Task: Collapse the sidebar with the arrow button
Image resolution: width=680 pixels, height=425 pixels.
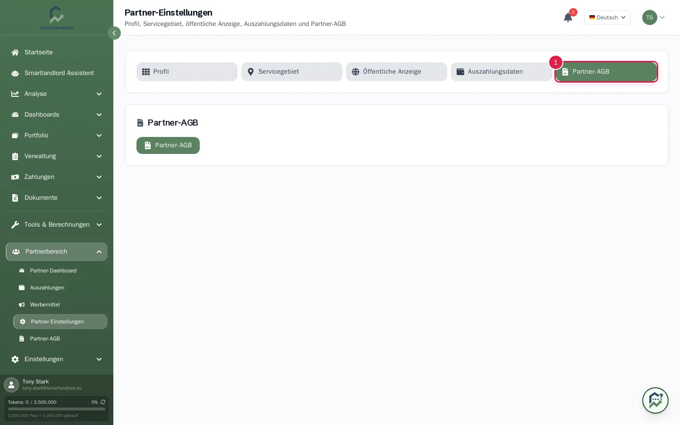Action: (114, 33)
